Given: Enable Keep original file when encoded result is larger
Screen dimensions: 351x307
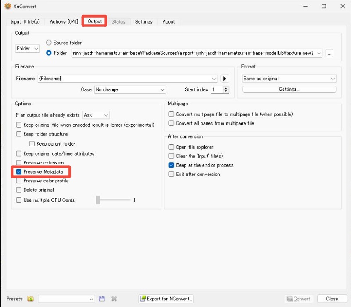Looking at the screenshot, I should pos(19,125).
